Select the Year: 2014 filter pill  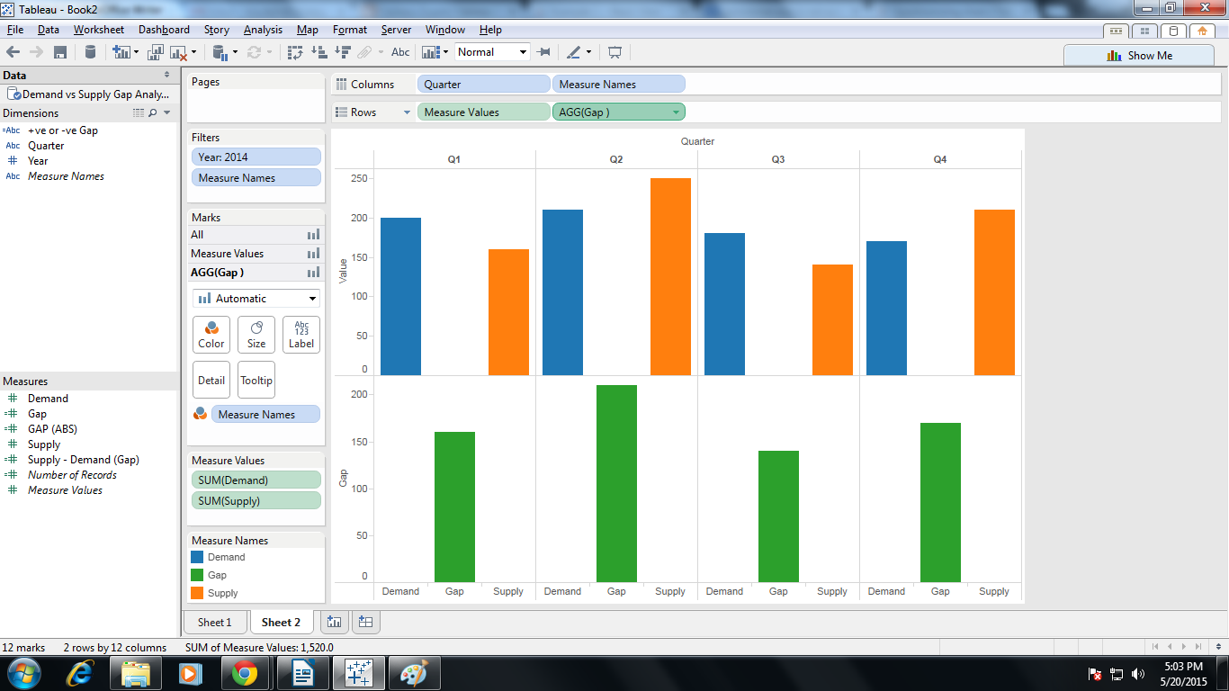click(256, 157)
